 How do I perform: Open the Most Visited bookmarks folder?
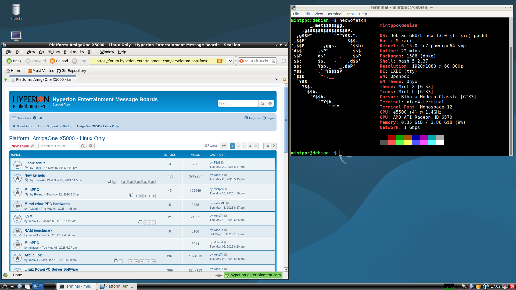tap(41, 71)
